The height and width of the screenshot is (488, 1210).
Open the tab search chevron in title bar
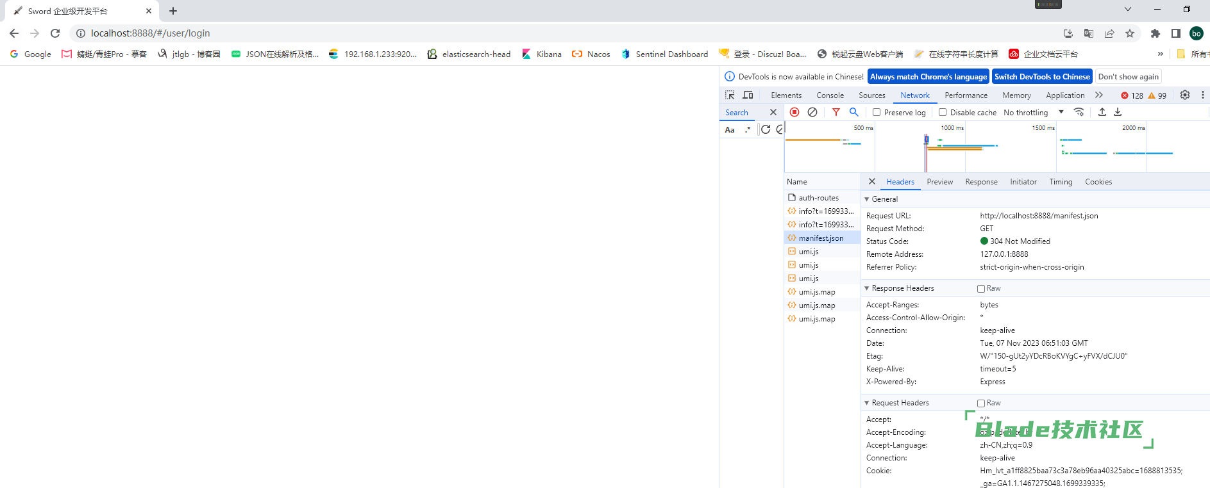click(x=1128, y=9)
